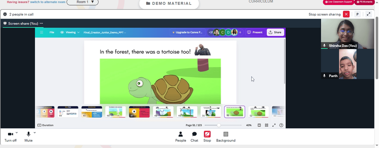Open the Demo Material folder button
379x148 pixels.
click(x=169, y=3)
